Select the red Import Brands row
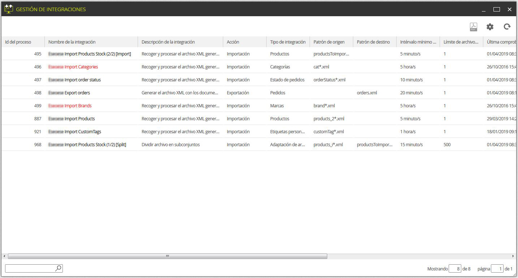The width and height of the screenshot is (518, 278). [x=259, y=106]
